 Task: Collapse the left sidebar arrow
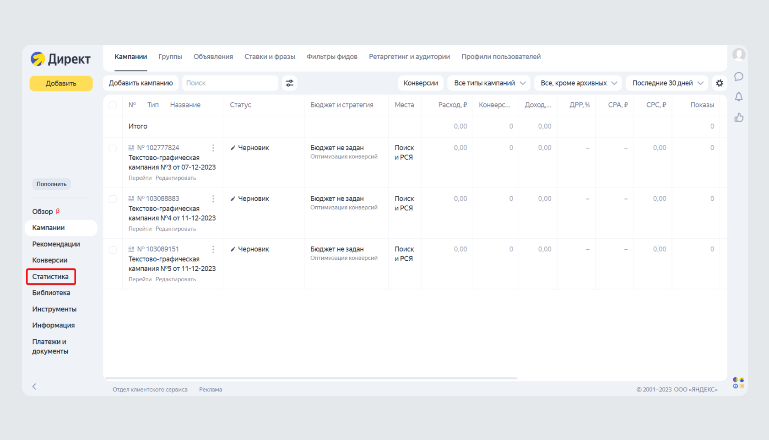34,386
